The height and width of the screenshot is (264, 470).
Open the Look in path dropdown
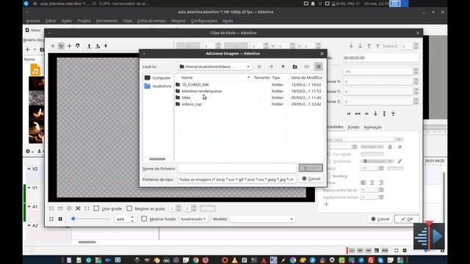pyautogui.click(x=214, y=67)
